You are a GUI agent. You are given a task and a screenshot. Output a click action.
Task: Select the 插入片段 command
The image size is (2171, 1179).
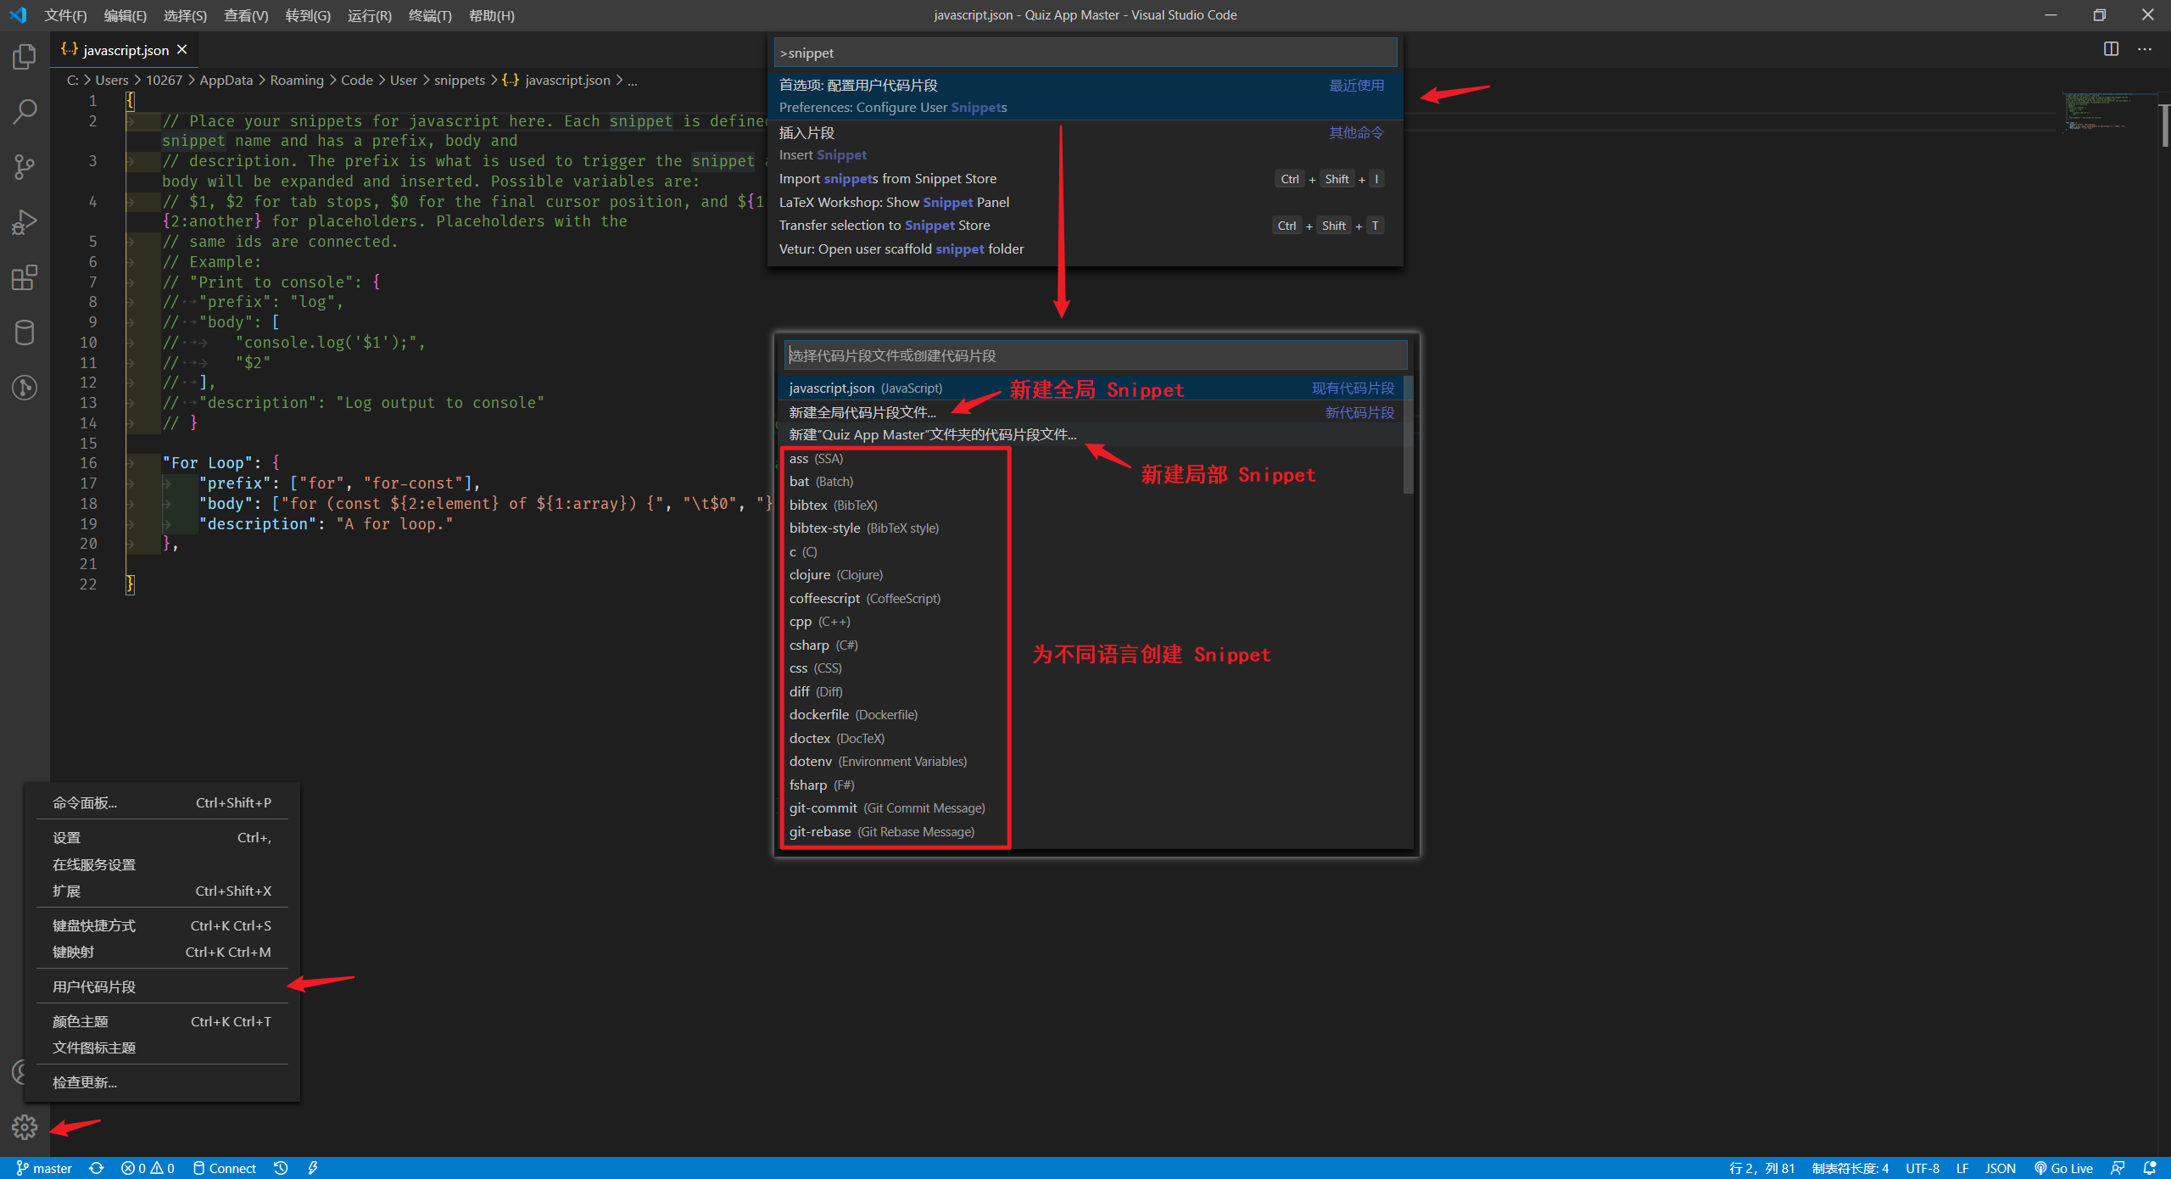(1085, 143)
